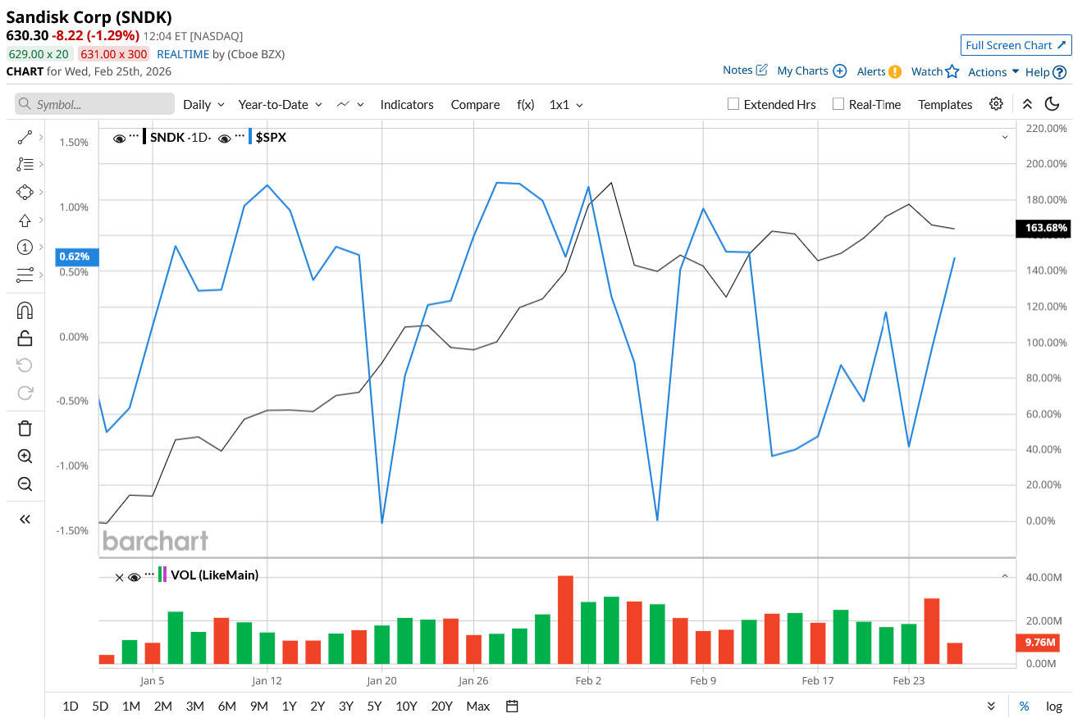Image resolution: width=1073 pixels, height=718 pixels.
Task: Click the redo icon in sidebar
Action: pyautogui.click(x=25, y=393)
